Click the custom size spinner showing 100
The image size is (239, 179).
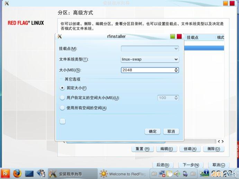168,98
